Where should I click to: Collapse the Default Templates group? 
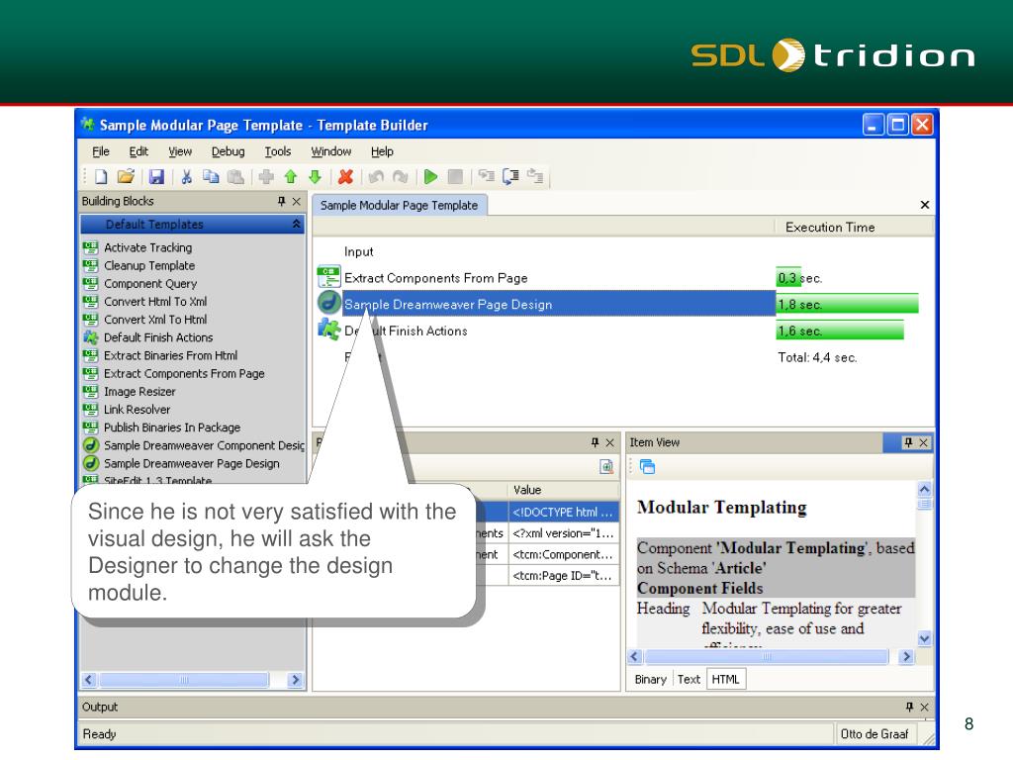(296, 224)
